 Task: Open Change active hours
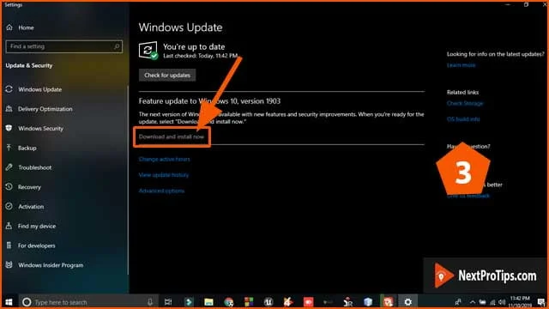164,159
